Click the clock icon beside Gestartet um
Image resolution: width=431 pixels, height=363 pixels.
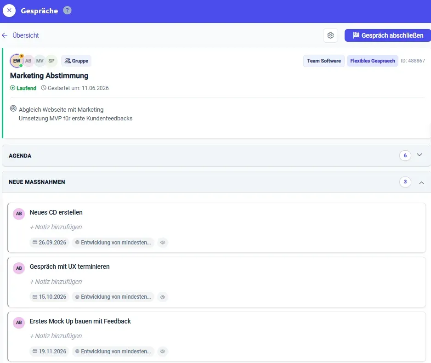click(x=44, y=88)
